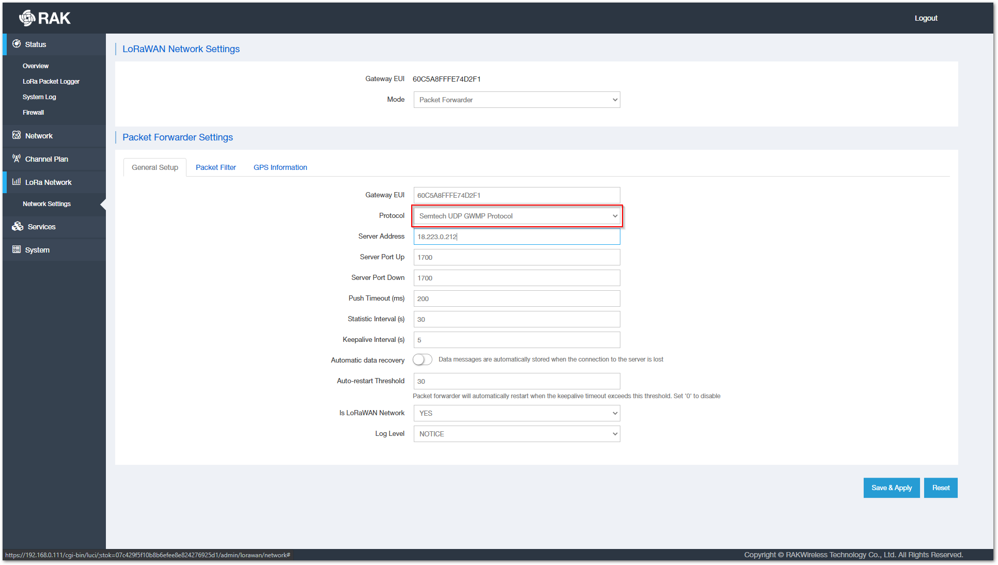Click the LoRa Network bar-chart icon
998x565 pixels.
(17, 182)
